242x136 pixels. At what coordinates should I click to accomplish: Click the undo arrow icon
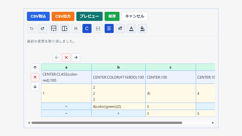[x=32, y=28]
